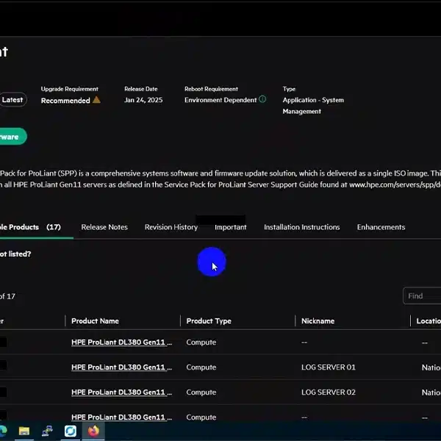Click the blue sync app taskbar icon
This screenshot has height=441, width=441.
coord(71,431)
